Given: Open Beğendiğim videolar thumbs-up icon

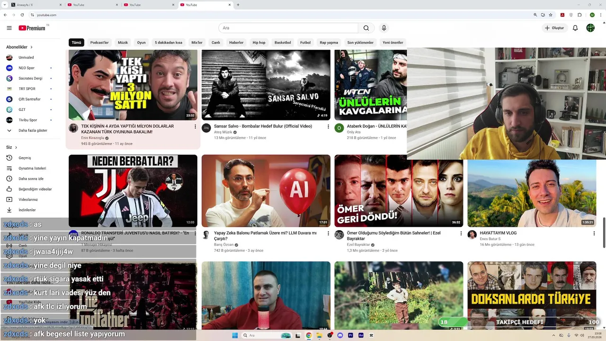Looking at the screenshot, I should (9, 189).
